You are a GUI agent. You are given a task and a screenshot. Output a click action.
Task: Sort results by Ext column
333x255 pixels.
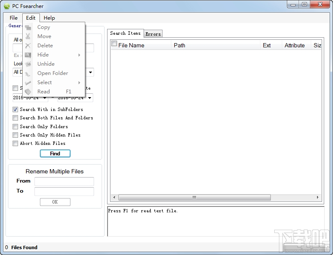271,45
